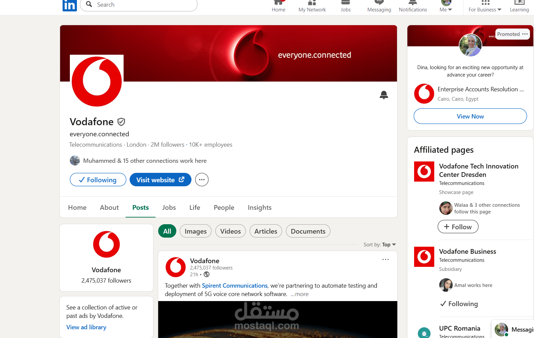Click the search magnifier icon
Screen dimensions: 534x338
tap(89, 4)
